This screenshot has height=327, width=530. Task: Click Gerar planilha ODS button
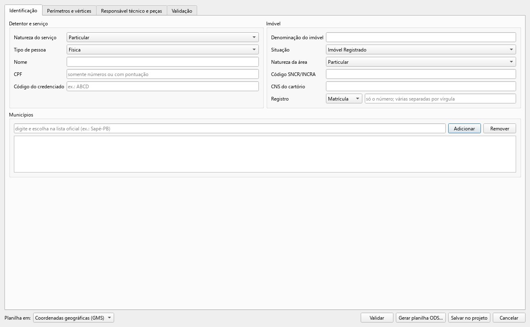pos(420,318)
